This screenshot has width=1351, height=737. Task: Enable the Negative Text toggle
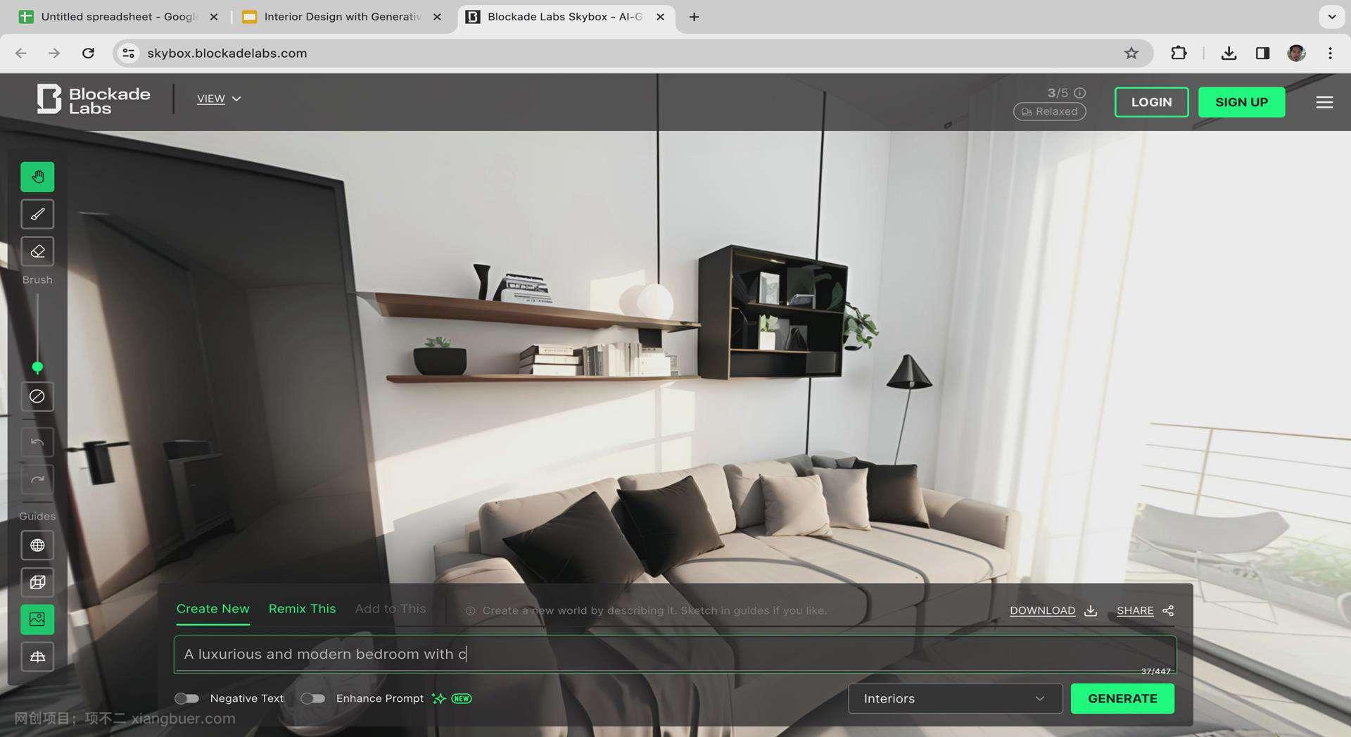(186, 698)
